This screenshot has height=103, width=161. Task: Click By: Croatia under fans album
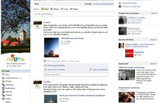(x=67, y=41)
